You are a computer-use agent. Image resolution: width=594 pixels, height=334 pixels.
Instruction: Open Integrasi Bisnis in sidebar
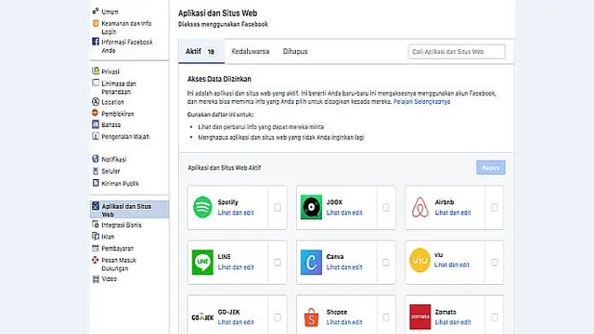[122, 225]
